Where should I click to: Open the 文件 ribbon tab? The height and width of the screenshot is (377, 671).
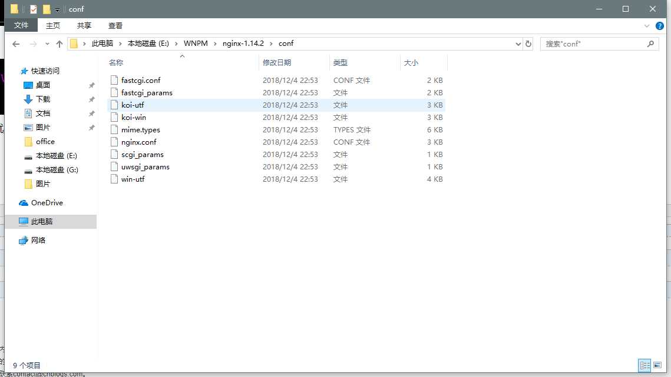[x=21, y=25]
